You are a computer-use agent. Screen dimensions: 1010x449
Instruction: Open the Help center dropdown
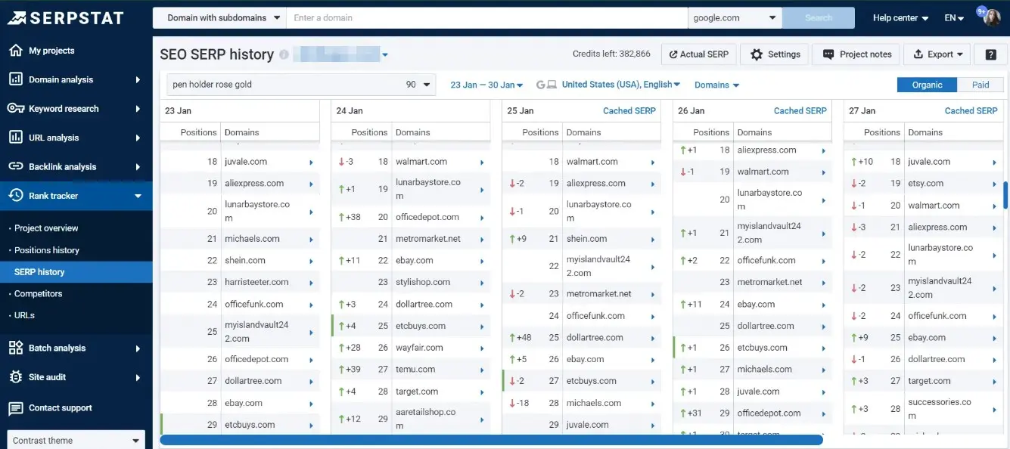(x=900, y=17)
